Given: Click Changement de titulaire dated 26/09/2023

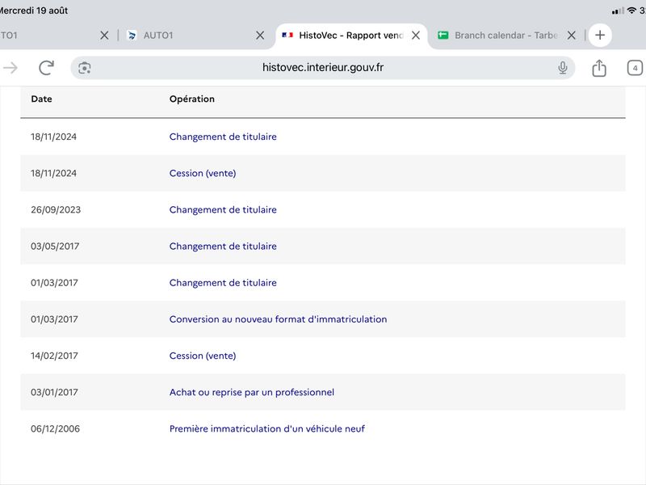Looking at the screenshot, I should point(223,209).
